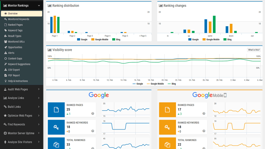Click help icon for Google Mobile Ranked Keywords
The height and width of the screenshot is (149, 265).
[x=204, y=131]
